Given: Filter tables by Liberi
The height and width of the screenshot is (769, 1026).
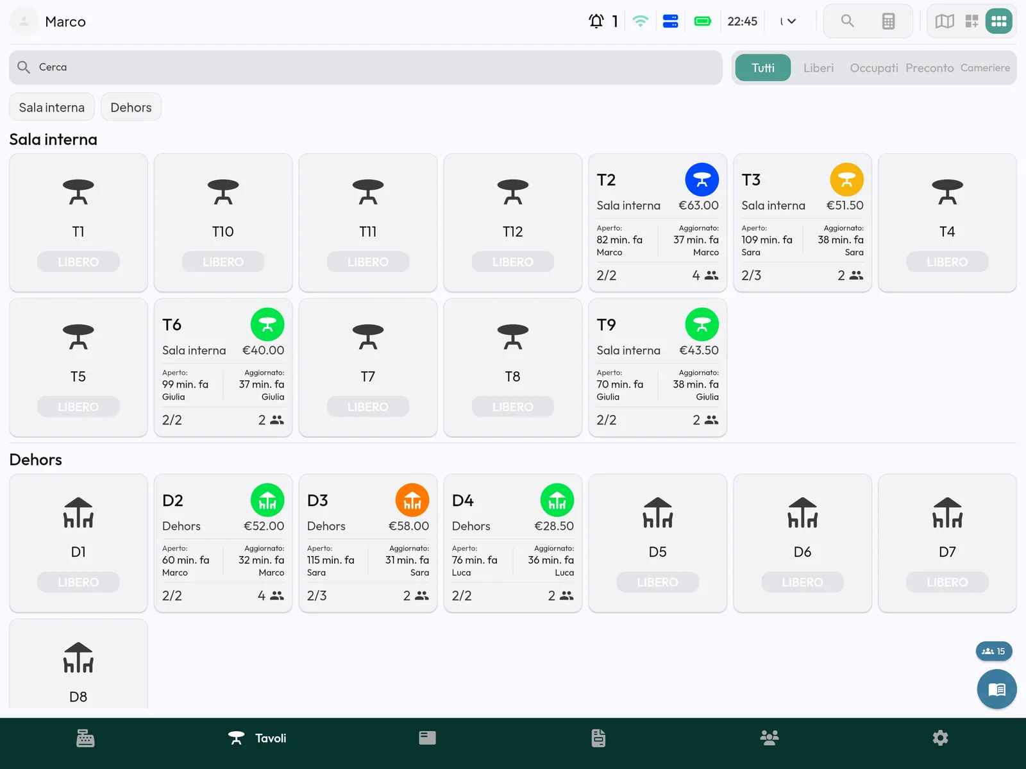Looking at the screenshot, I should [x=819, y=68].
